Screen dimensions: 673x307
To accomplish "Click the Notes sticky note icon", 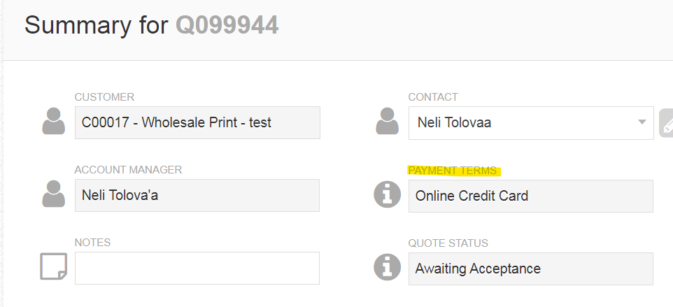I will 54,267.
